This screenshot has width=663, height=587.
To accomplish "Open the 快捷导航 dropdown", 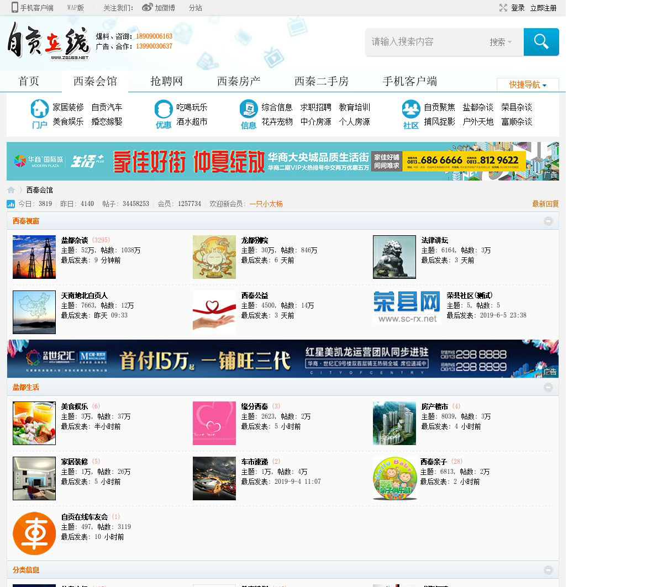I will (x=528, y=85).
